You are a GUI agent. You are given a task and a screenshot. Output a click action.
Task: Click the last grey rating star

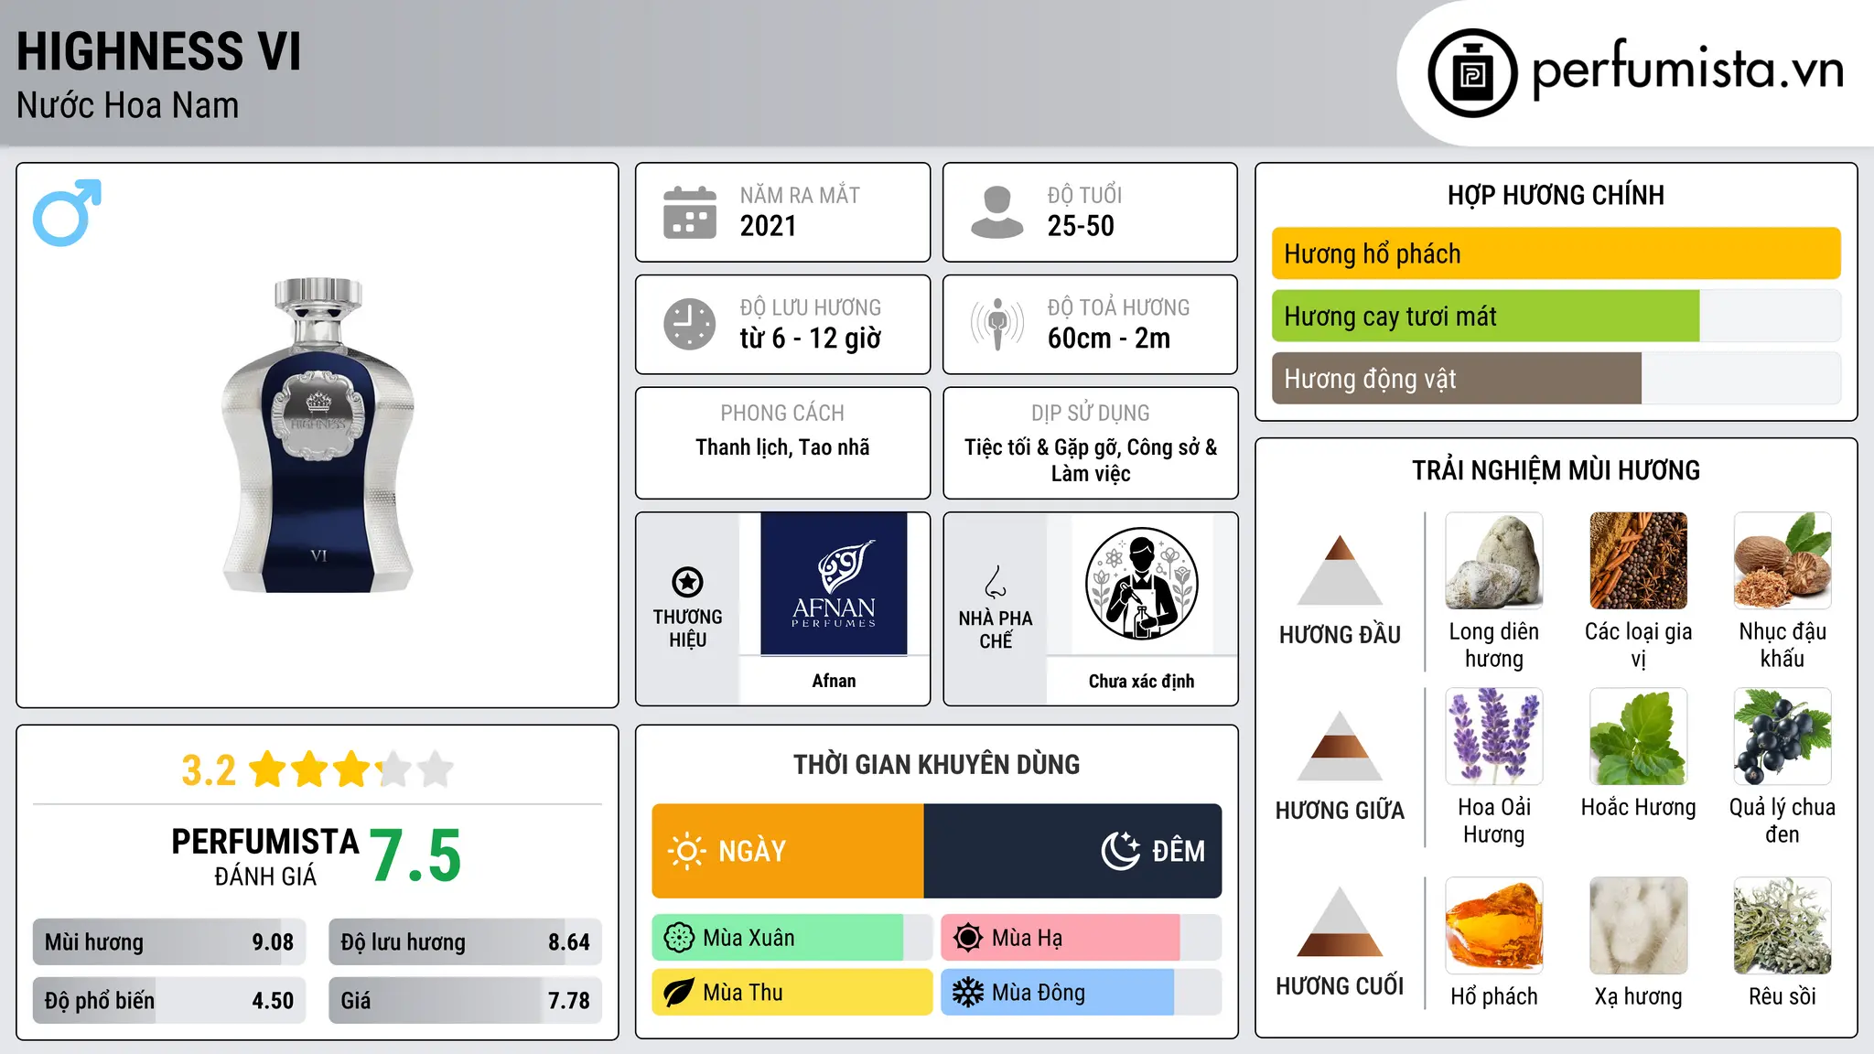coord(436,769)
